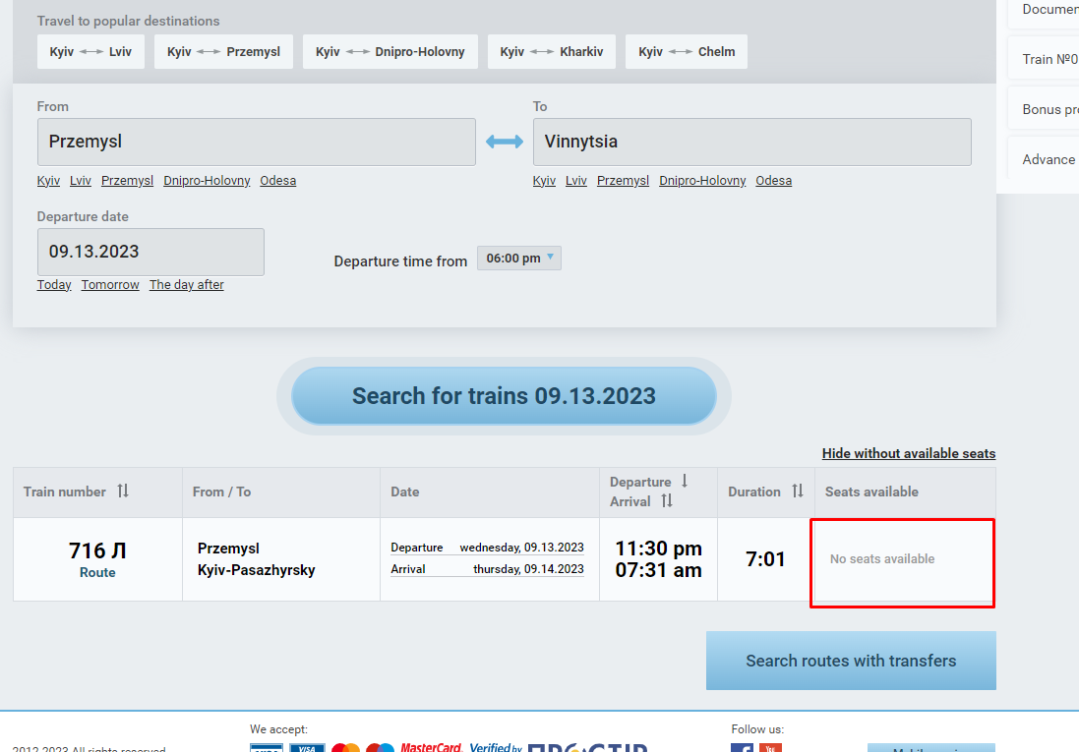Open Departure time from dropdown
This screenshot has height=752, width=1079.
(x=519, y=258)
